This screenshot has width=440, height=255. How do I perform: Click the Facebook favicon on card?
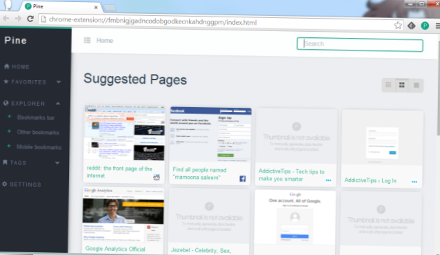coord(243,178)
